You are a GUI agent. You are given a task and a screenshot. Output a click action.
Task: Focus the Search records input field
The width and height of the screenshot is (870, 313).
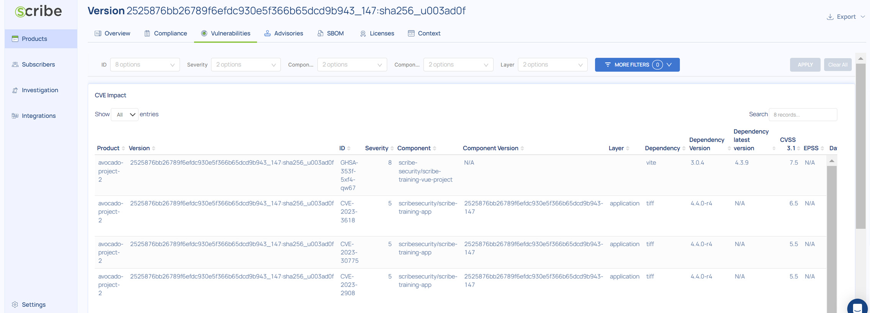pyautogui.click(x=803, y=115)
